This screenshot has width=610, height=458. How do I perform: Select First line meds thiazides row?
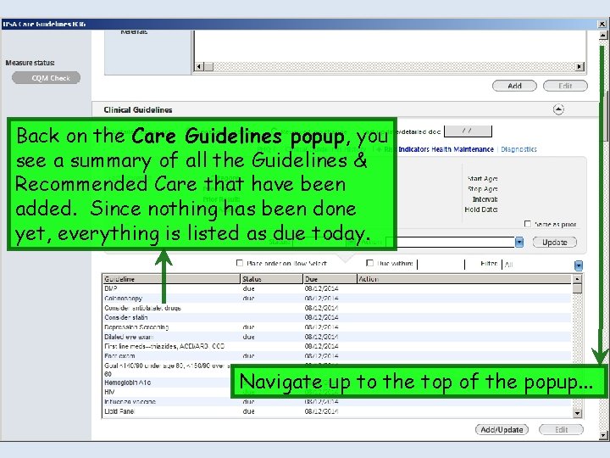click(337, 346)
